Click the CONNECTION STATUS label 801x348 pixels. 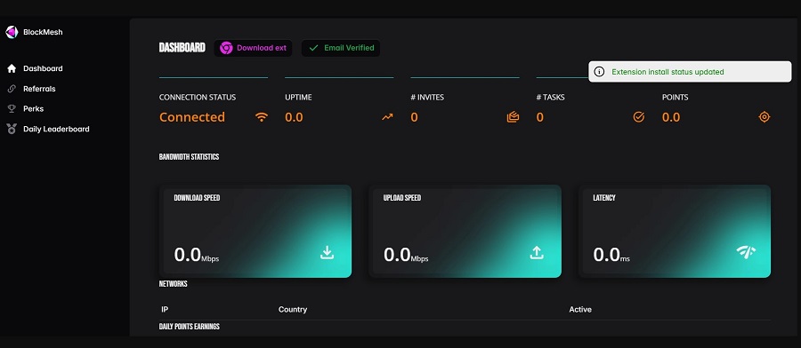pyautogui.click(x=198, y=98)
